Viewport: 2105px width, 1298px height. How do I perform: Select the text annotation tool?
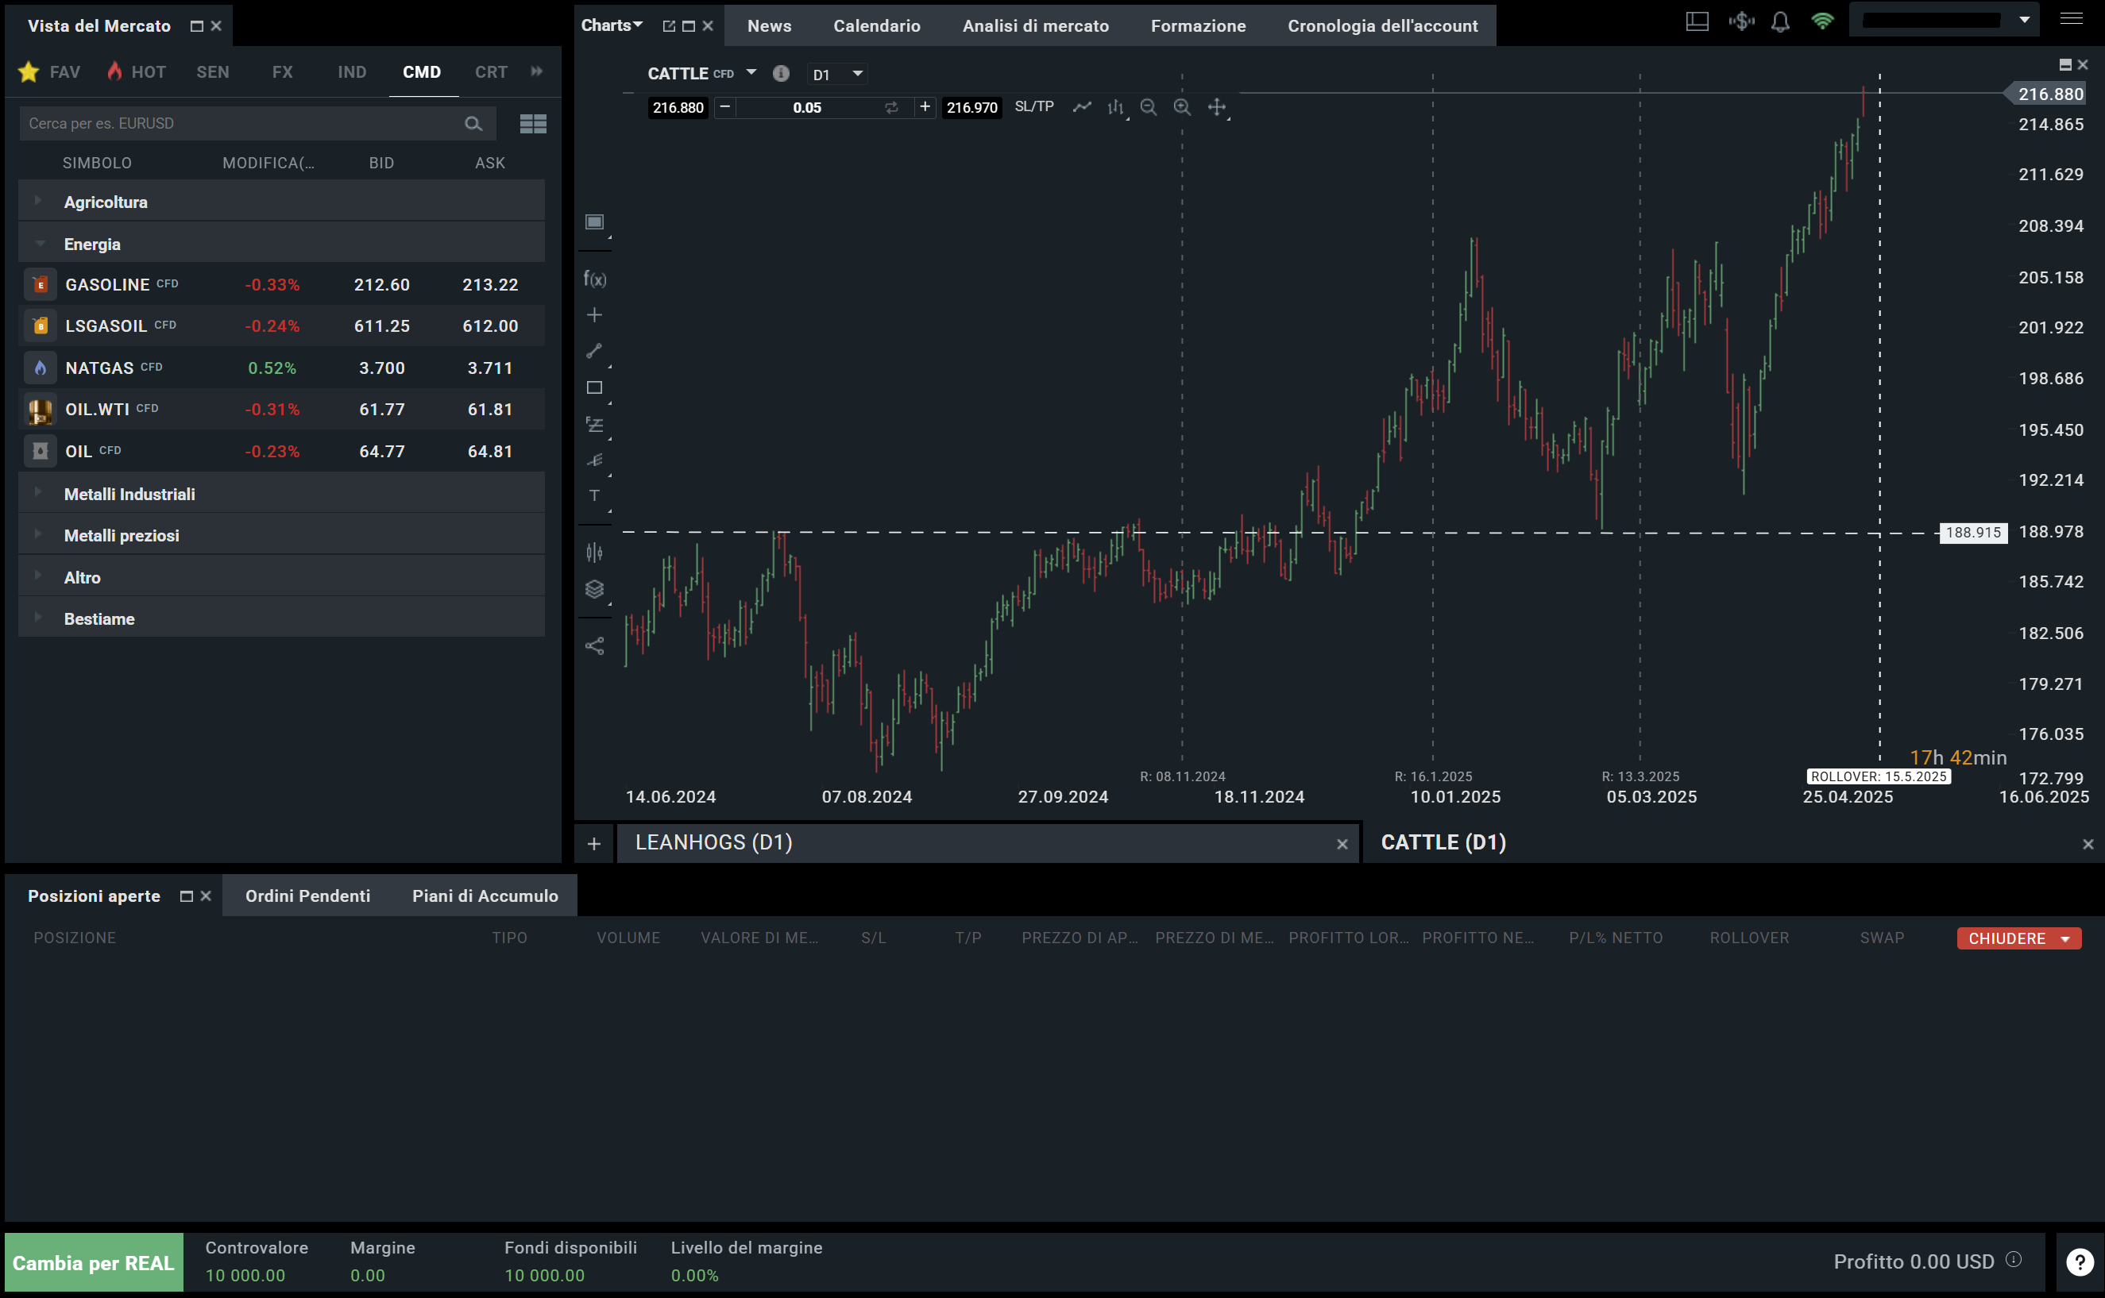(x=594, y=495)
